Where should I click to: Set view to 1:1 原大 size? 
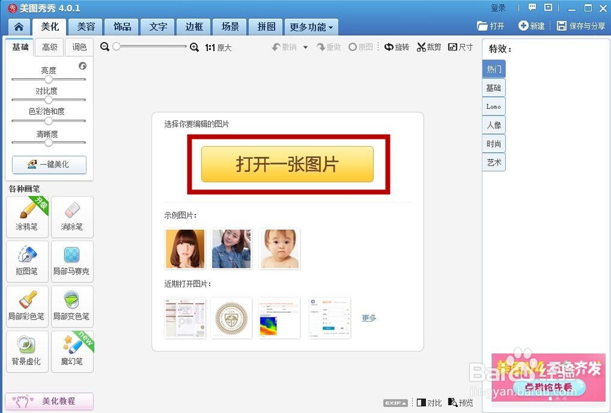(x=218, y=48)
